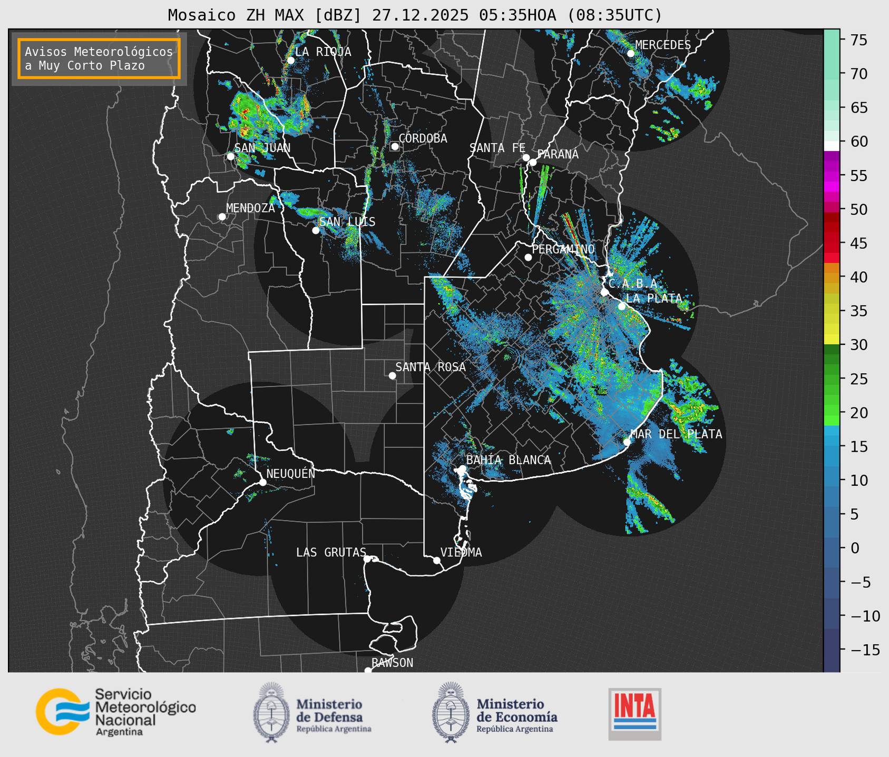Click the MENDOZA city marker dot
The image size is (889, 757).
[x=222, y=217]
